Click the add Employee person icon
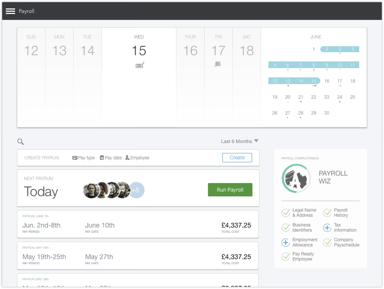 (x=127, y=158)
